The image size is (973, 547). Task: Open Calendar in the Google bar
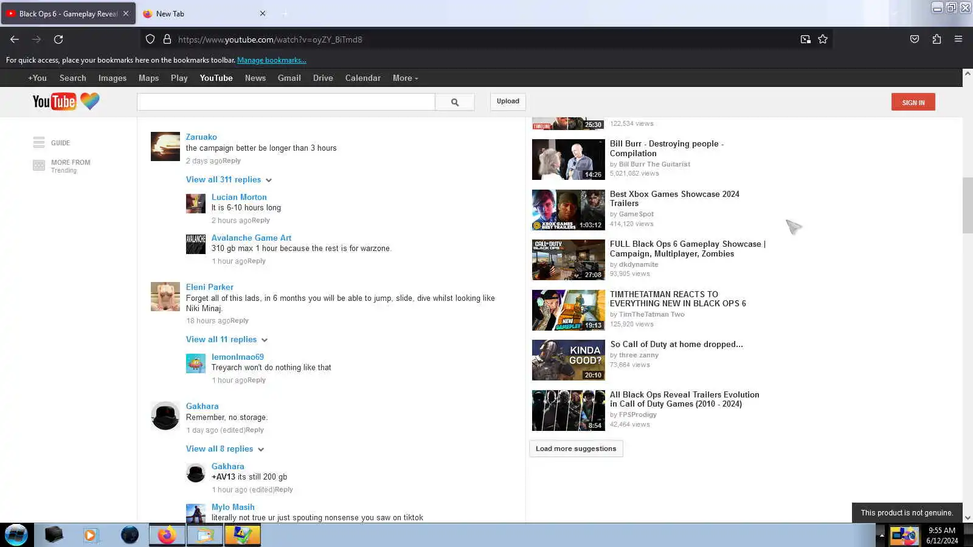363,78
